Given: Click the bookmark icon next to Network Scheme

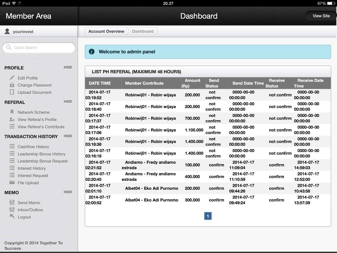Looking at the screenshot, I should [x=12, y=112].
